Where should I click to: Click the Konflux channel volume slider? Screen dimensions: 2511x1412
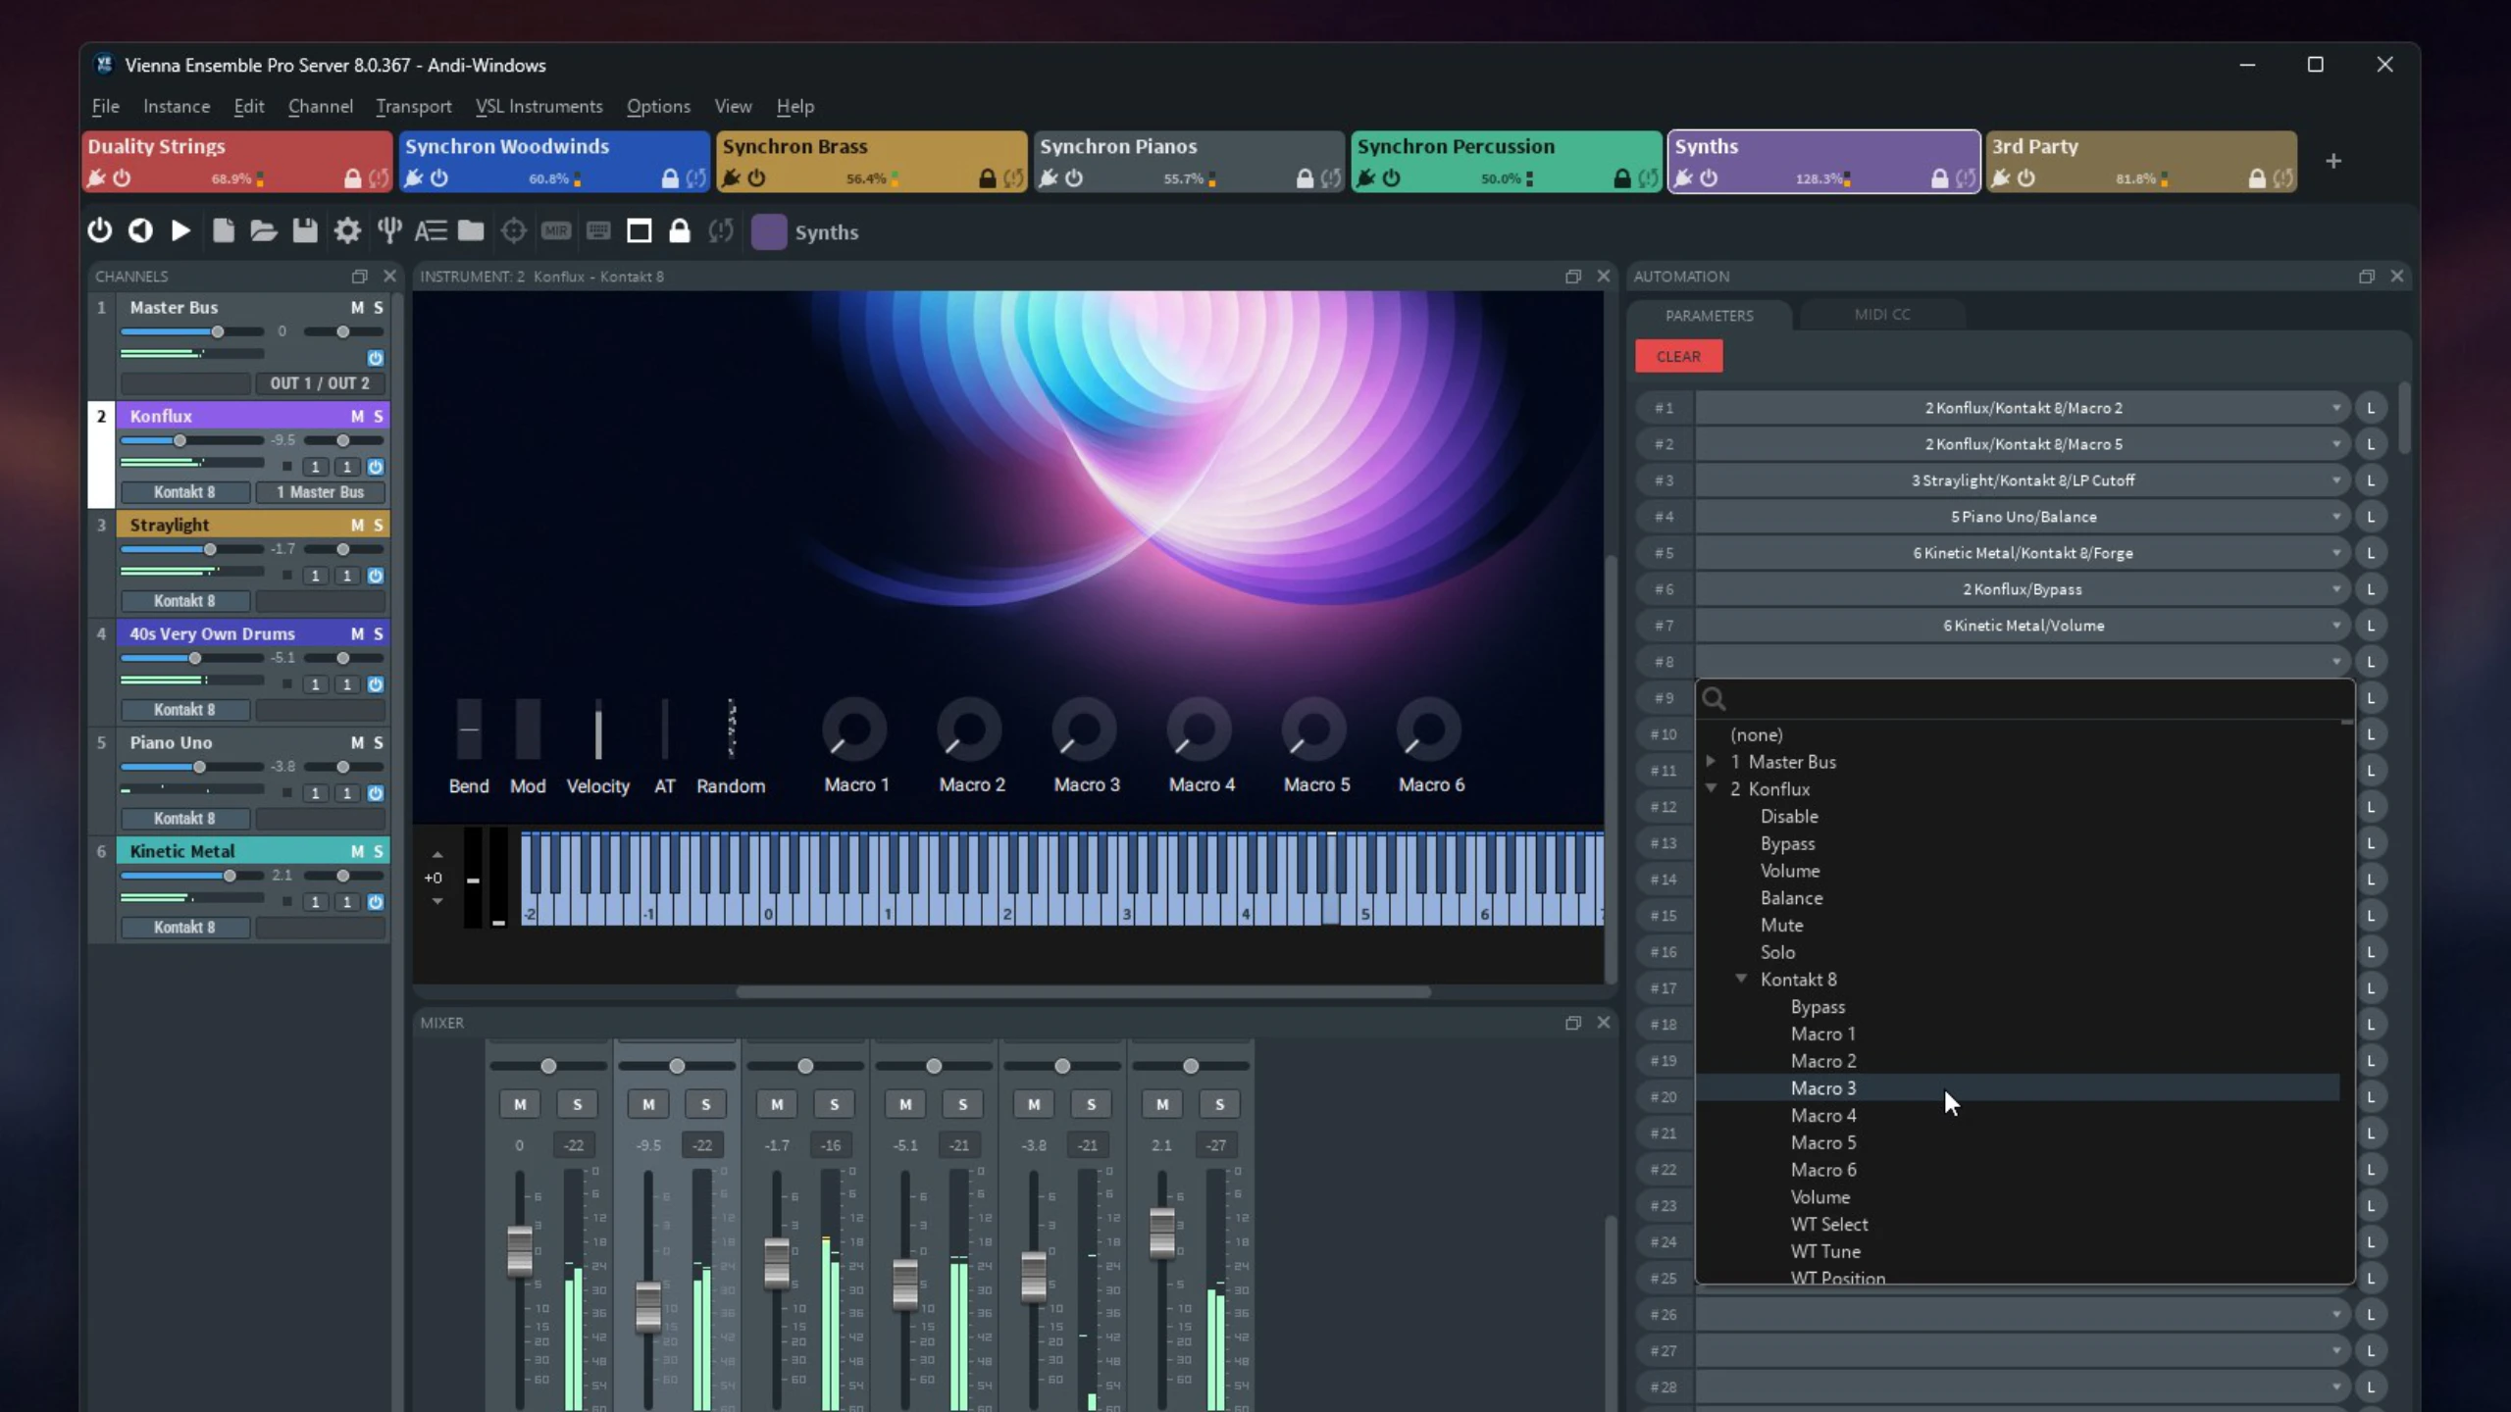click(180, 441)
